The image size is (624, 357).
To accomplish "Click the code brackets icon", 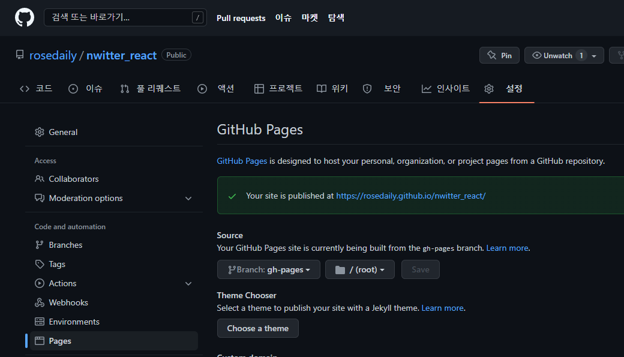I will (x=25, y=89).
